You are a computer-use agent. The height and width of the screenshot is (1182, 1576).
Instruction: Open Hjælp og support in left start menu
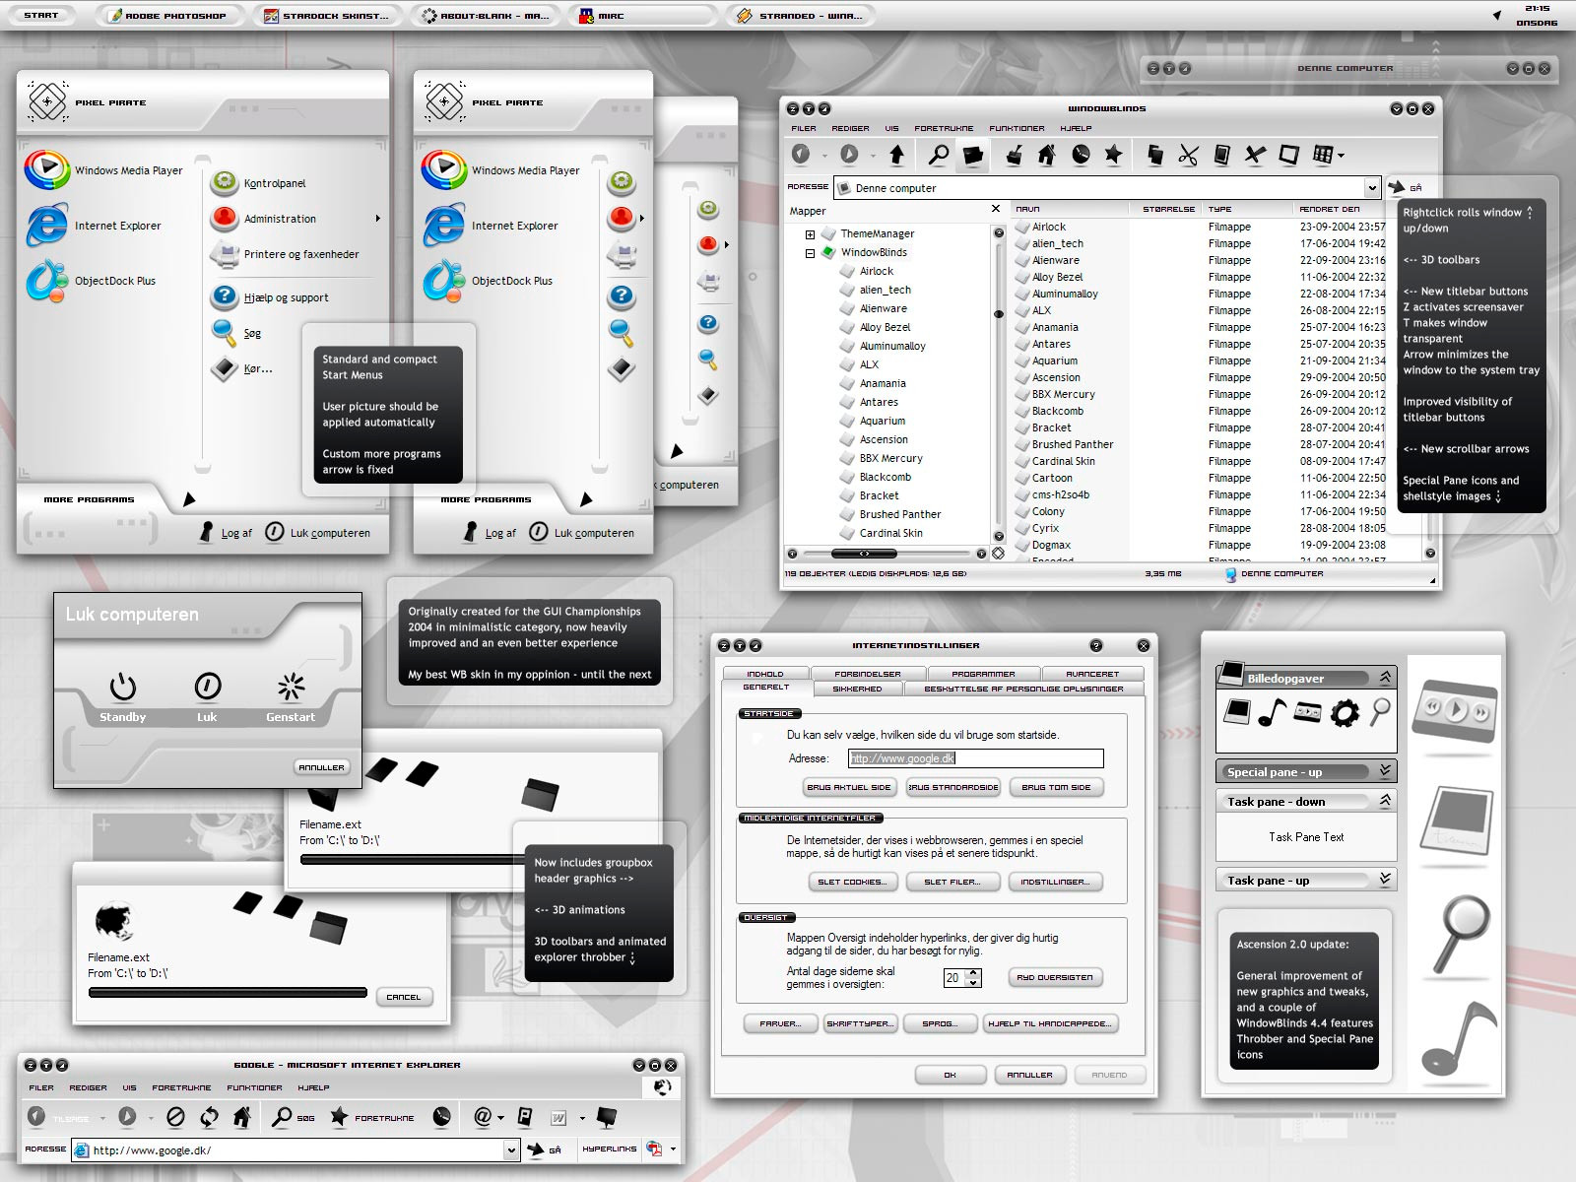(x=270, y=296)
